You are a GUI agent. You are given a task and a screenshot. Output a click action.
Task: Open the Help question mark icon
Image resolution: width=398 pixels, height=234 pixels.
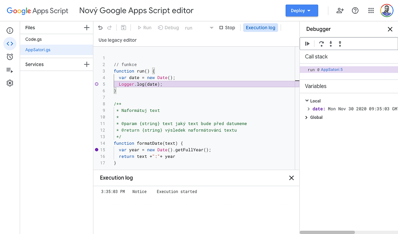coord(355,11)
